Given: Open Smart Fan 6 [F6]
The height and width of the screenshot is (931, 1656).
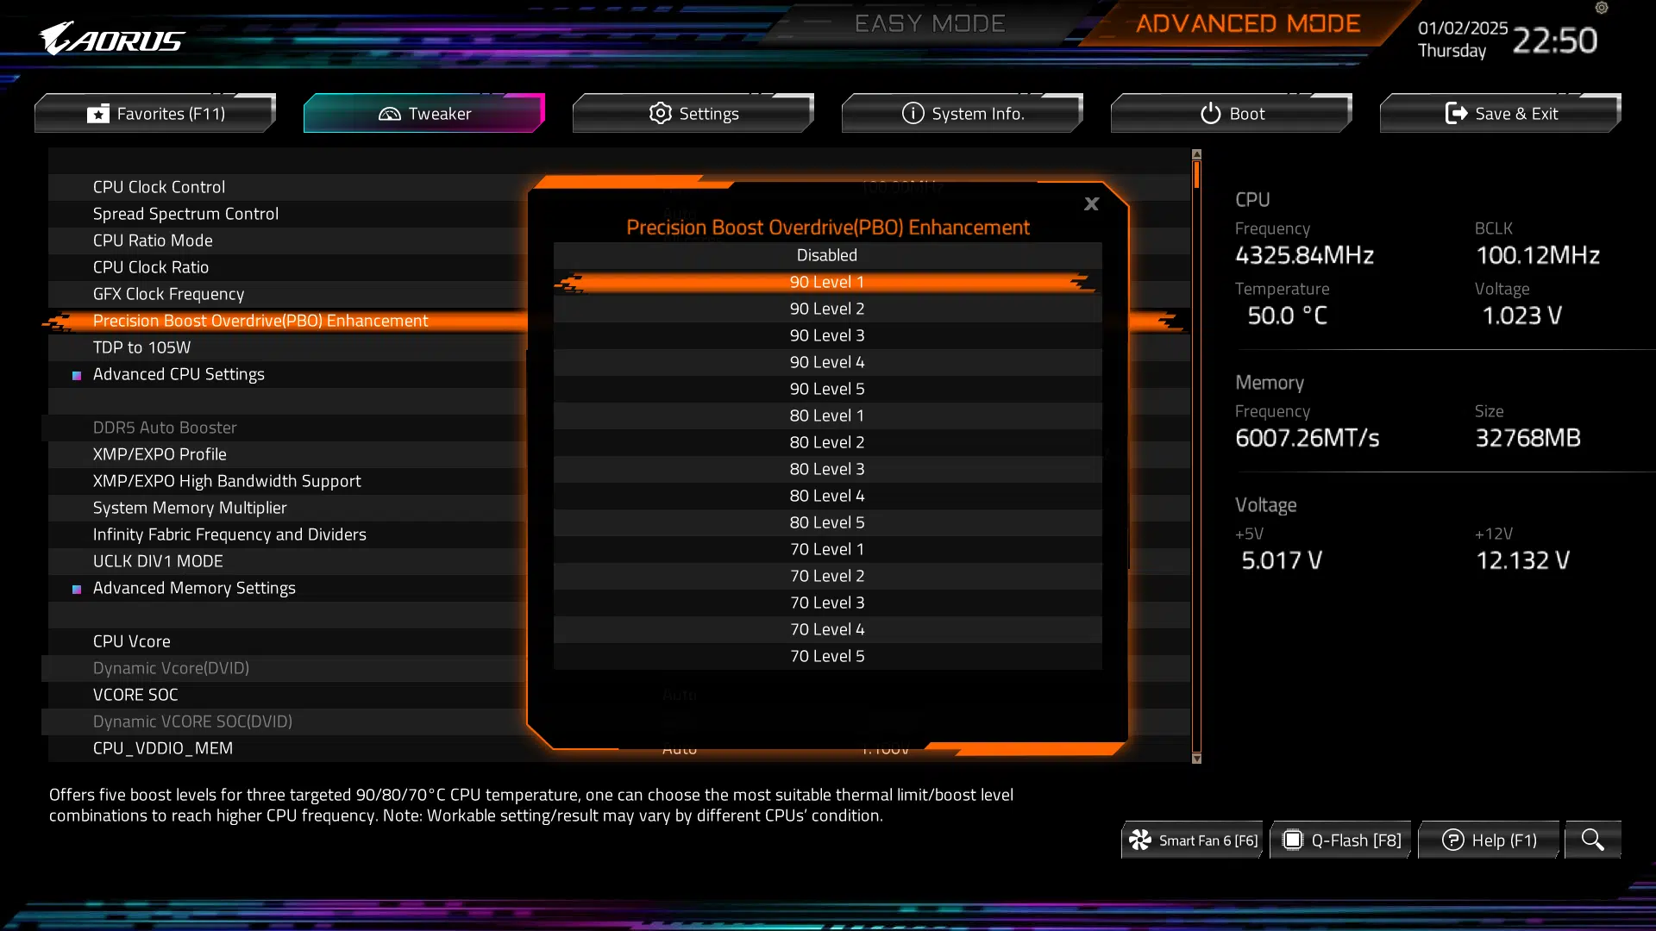Looking at the screenshot, I should 1192,840.
